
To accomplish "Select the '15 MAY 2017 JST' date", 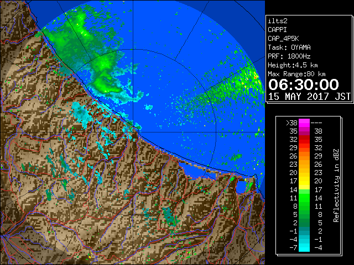I will coord(309,97).
